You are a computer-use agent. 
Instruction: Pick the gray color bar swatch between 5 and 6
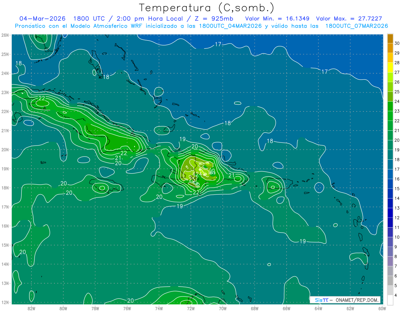[390, 281]
